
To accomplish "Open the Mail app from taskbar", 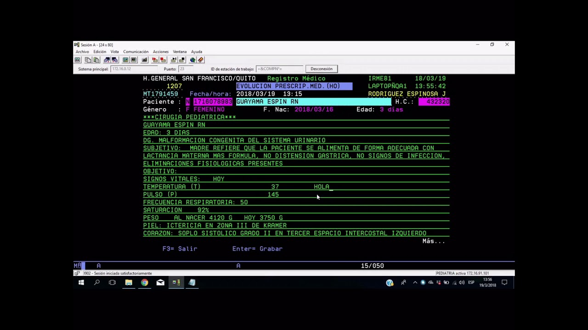I will pyautogui.click(x=160, y=282).
